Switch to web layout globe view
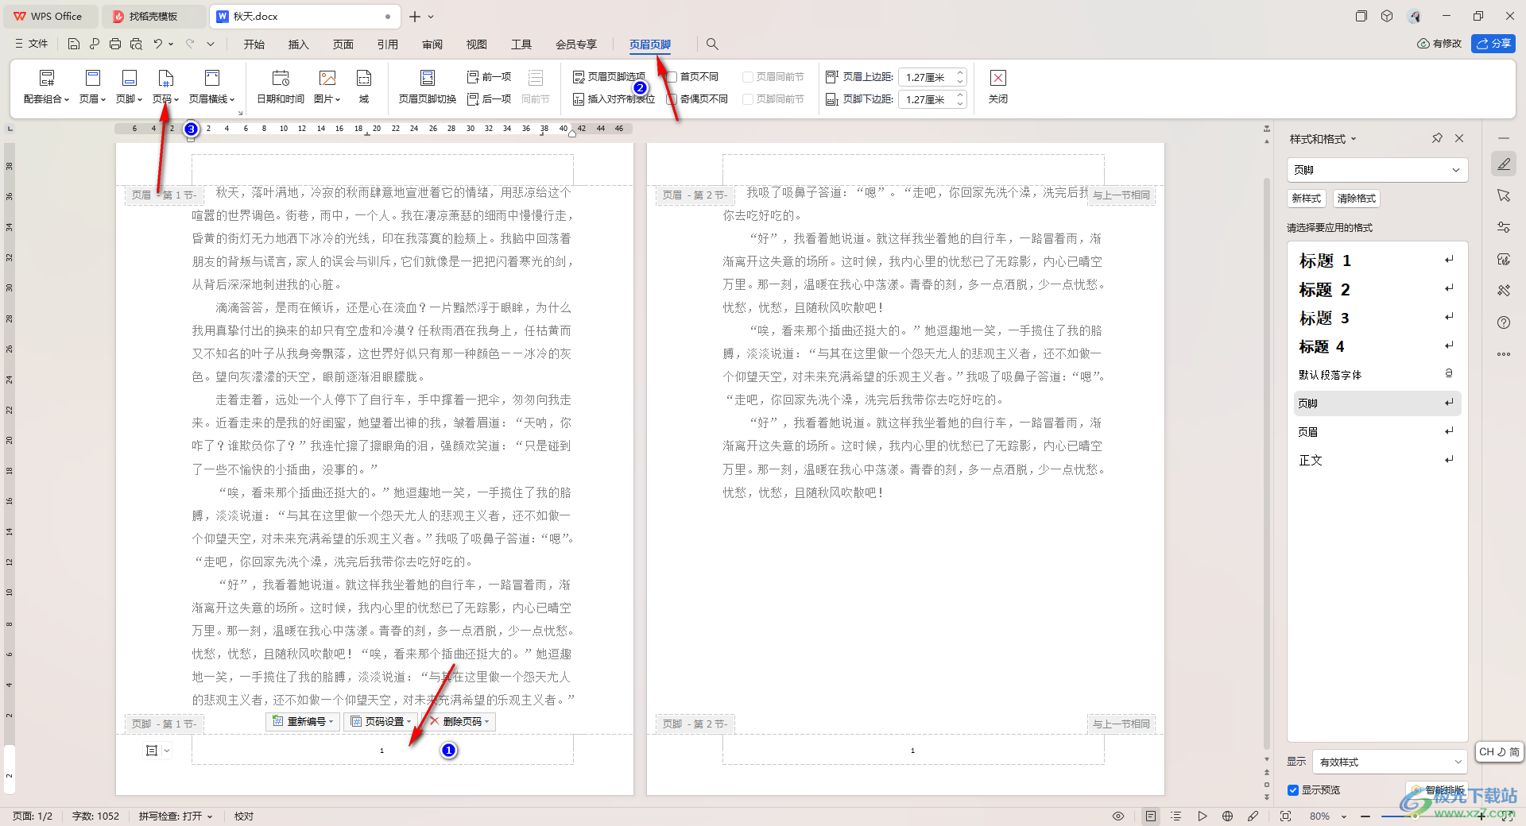Image resolution: width=1526 pixels, height=826 pixels. point(1227,816)
